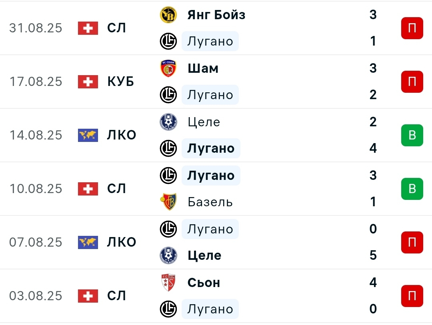This screenshot has width=432, height=325.
Task: Click Swiss flag beside КУБ label
Action: [88, 82]
